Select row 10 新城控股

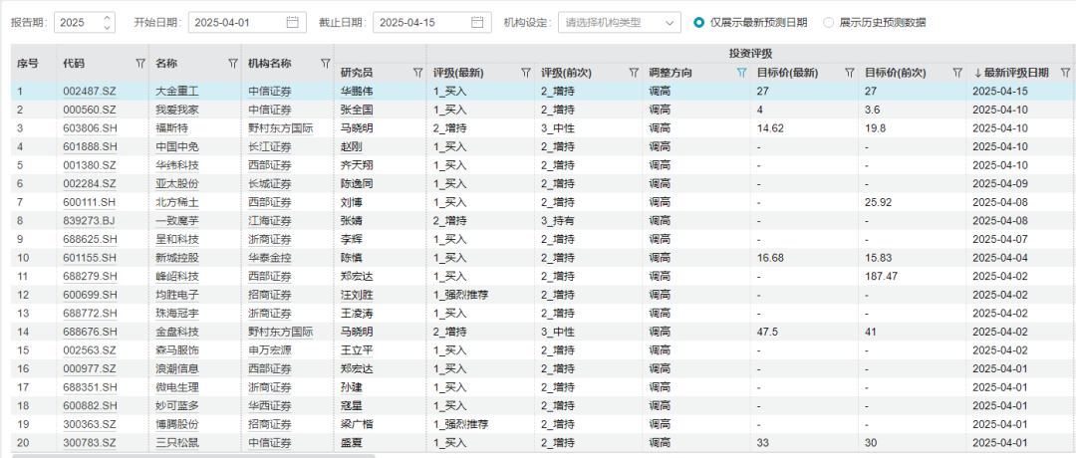[x=179, y=258]
